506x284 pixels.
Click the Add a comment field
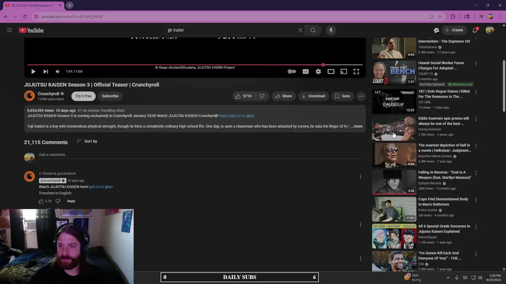coord(200,155)
